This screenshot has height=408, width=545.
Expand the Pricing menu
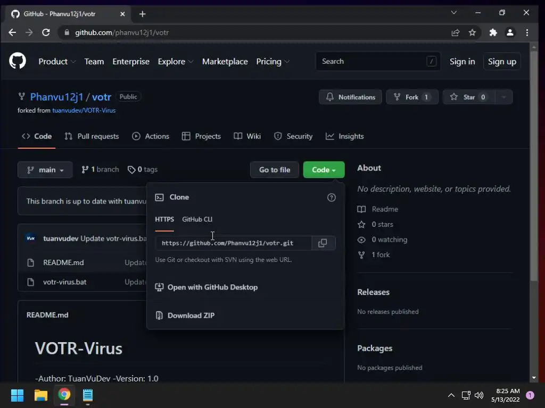point(273,62)
